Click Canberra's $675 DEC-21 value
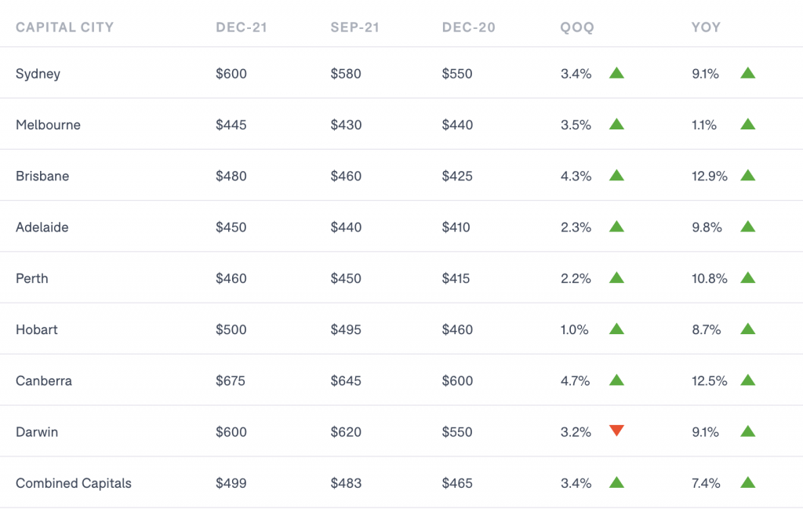The image size is (803, 509). [231, 381]
